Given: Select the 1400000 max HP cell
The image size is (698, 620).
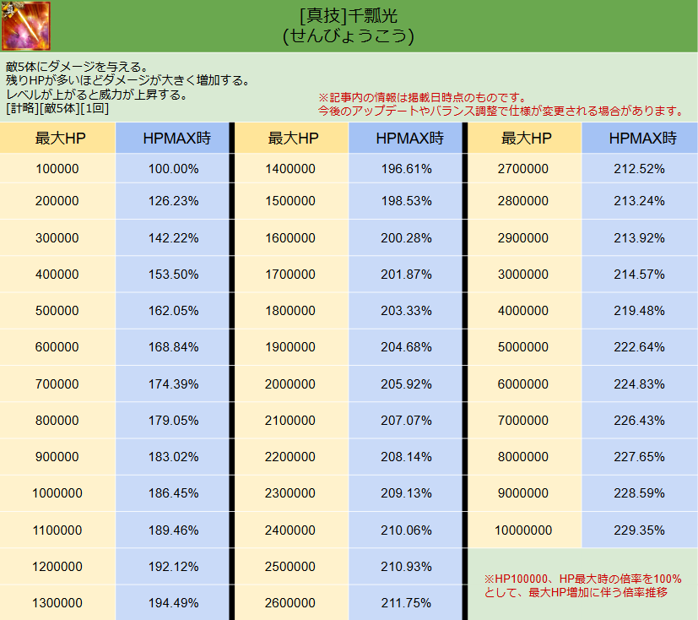Looking at the screenshot, I should [290, 169].
